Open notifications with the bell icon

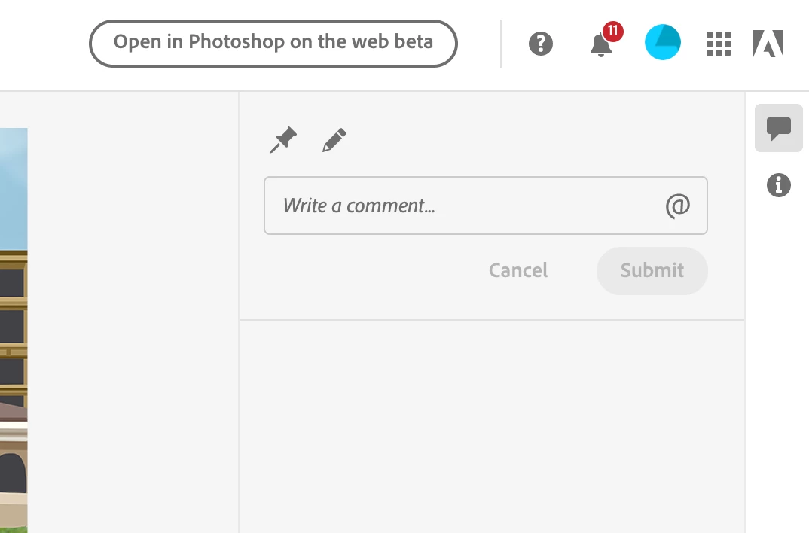coord(600,45)
